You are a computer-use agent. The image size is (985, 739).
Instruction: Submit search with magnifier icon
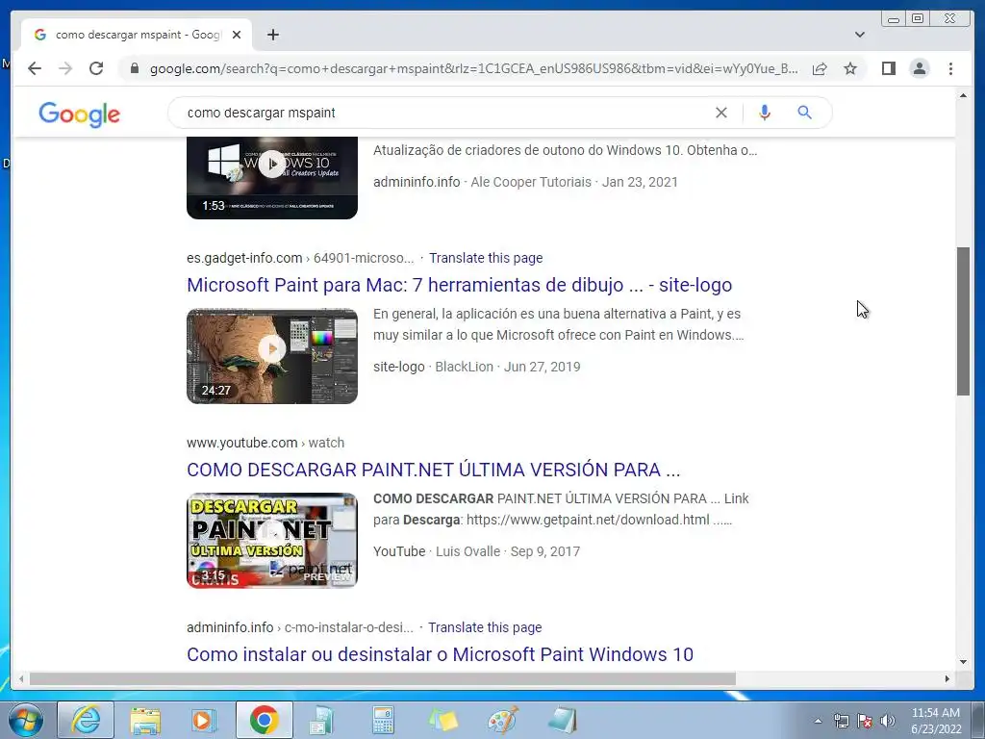click(805, 113)
